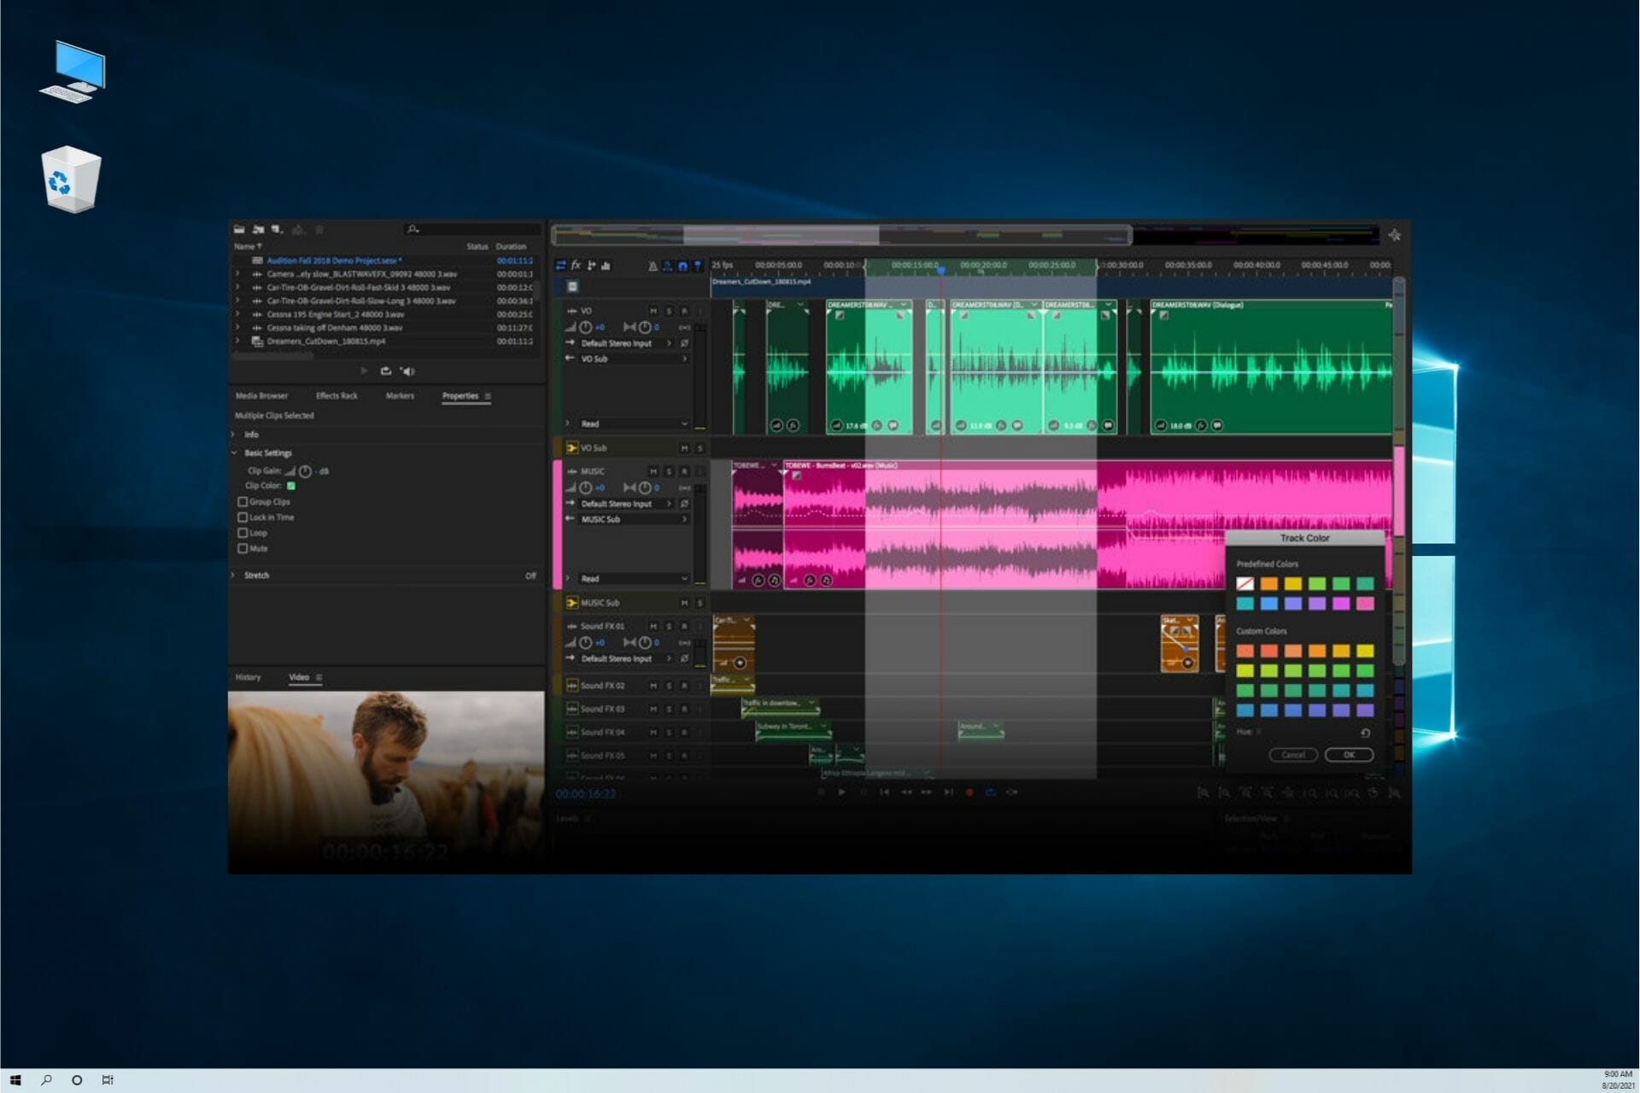
Task: Pick the pink swatch in Predefined Colors
Action: click(1365, 604)
